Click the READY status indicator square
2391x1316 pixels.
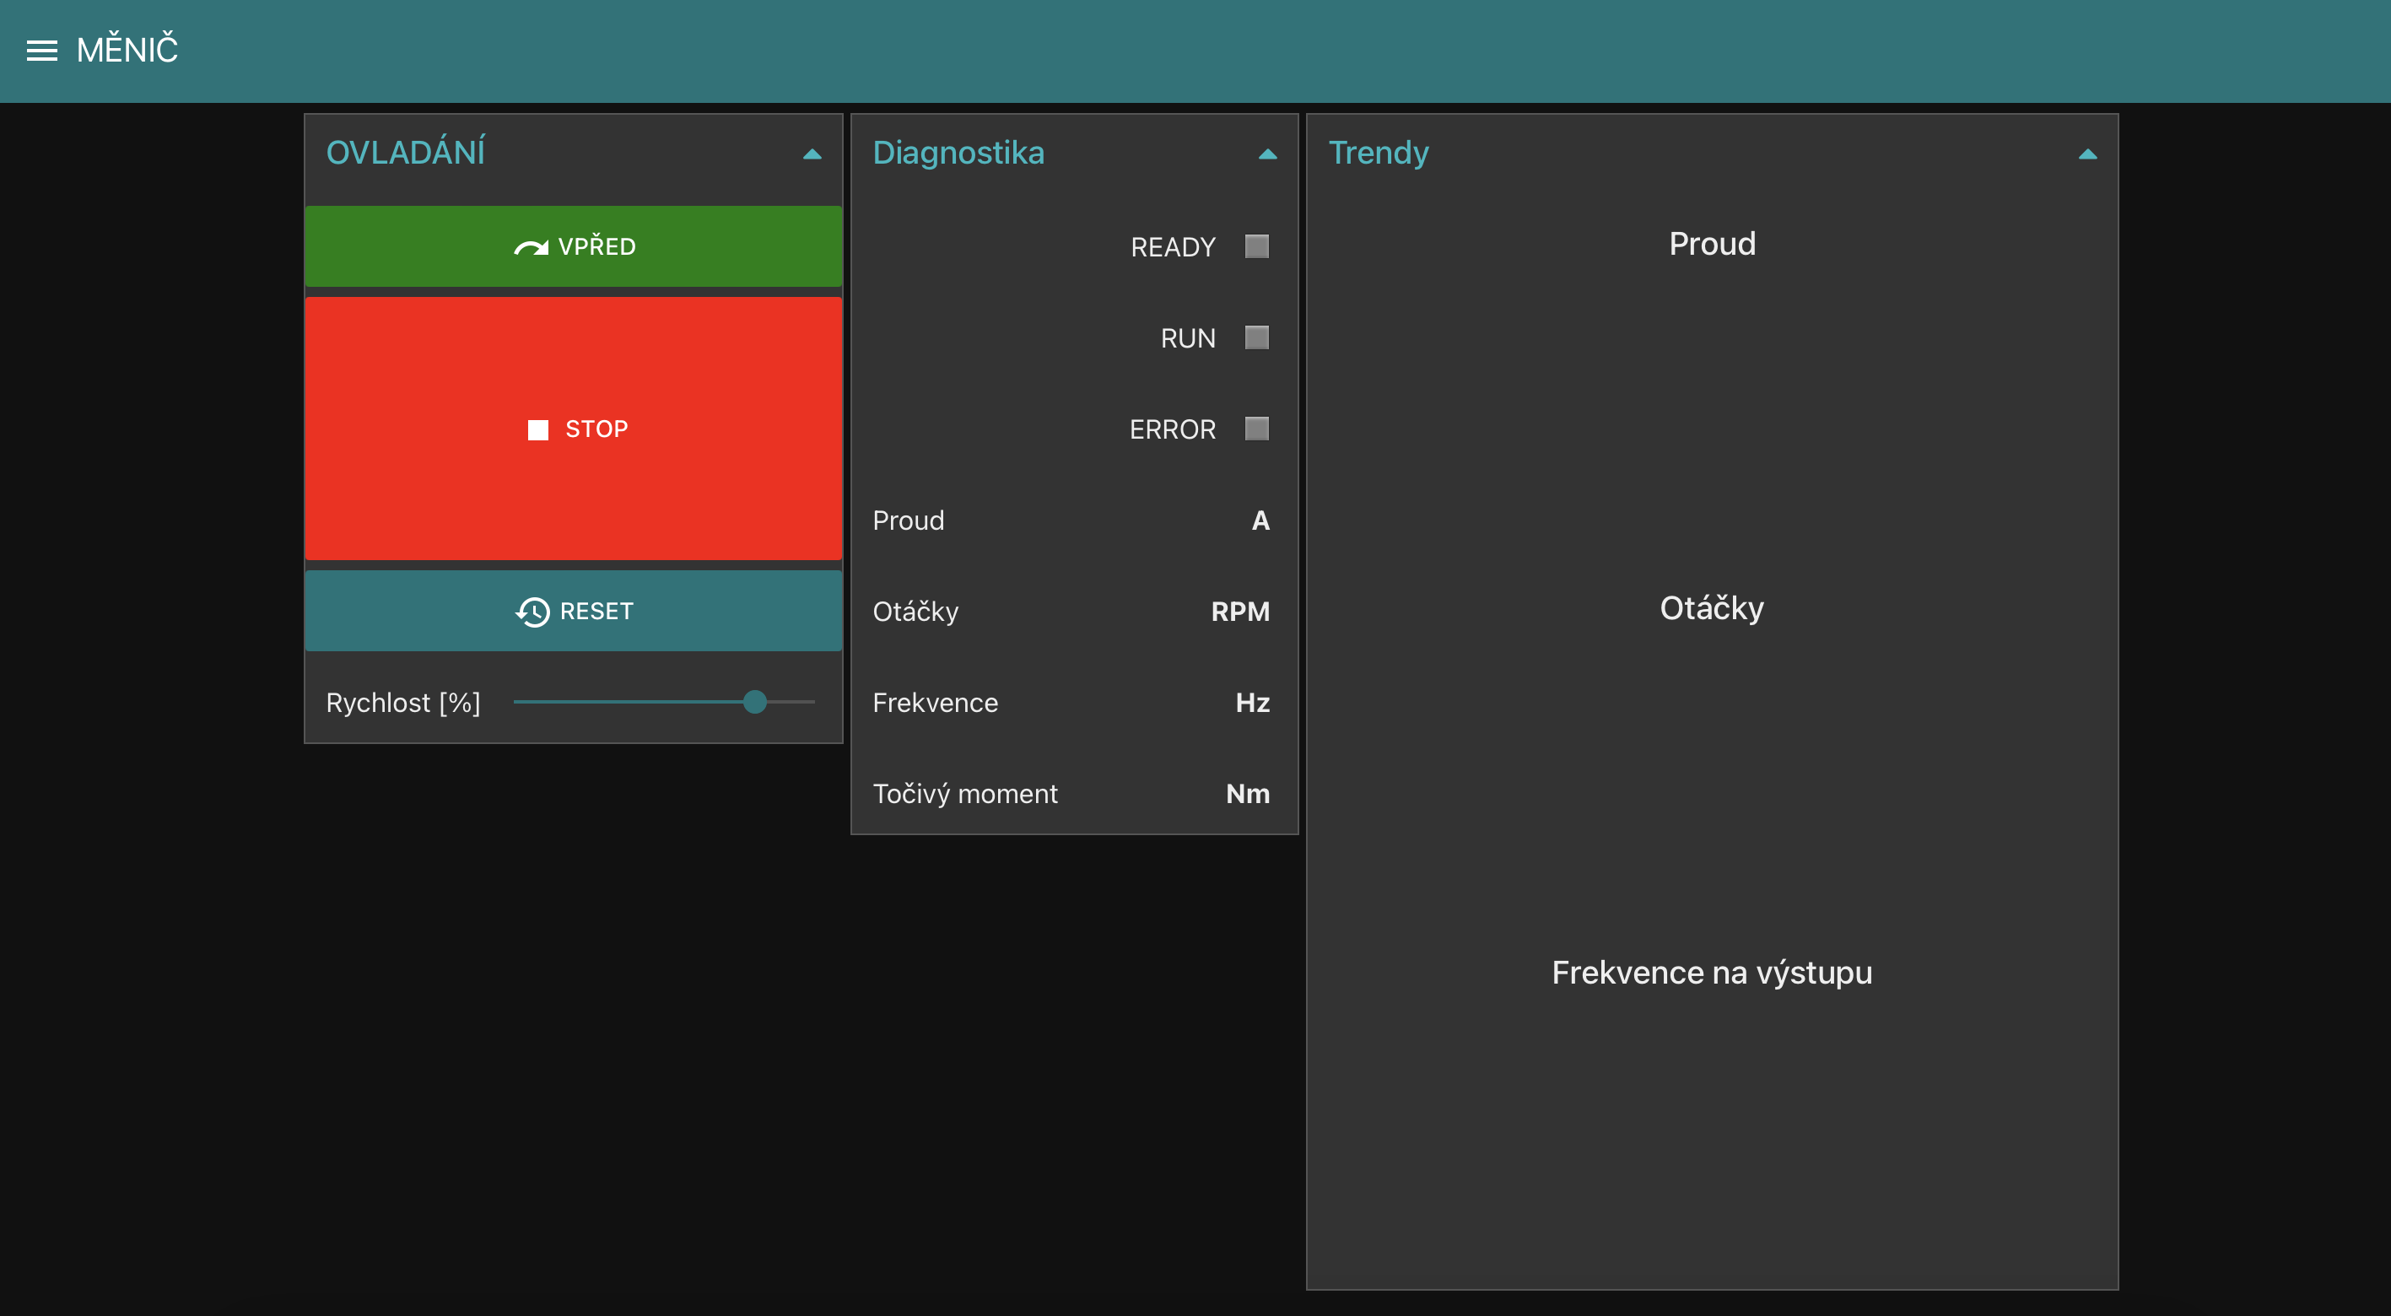click(x=1256, y=247)
